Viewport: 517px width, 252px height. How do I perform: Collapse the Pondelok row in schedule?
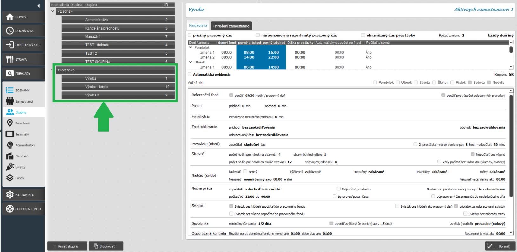click(191, 48)
